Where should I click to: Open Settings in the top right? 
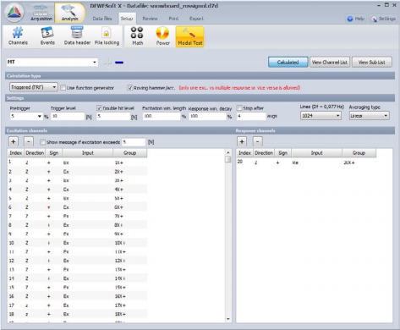point(383,19)
